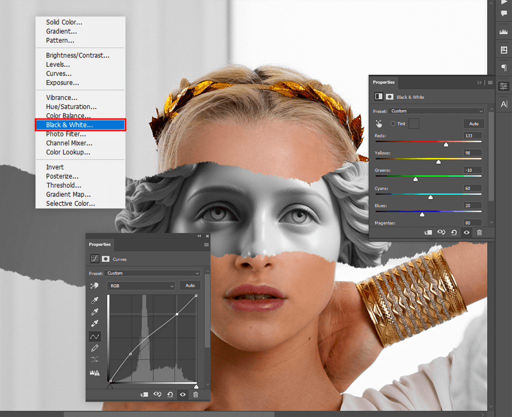Toggle visibility of Black & White adjustment
Image resolution: width=512 pixels, height=417 pixels.
pyautogui.click(x=466, y=232)
